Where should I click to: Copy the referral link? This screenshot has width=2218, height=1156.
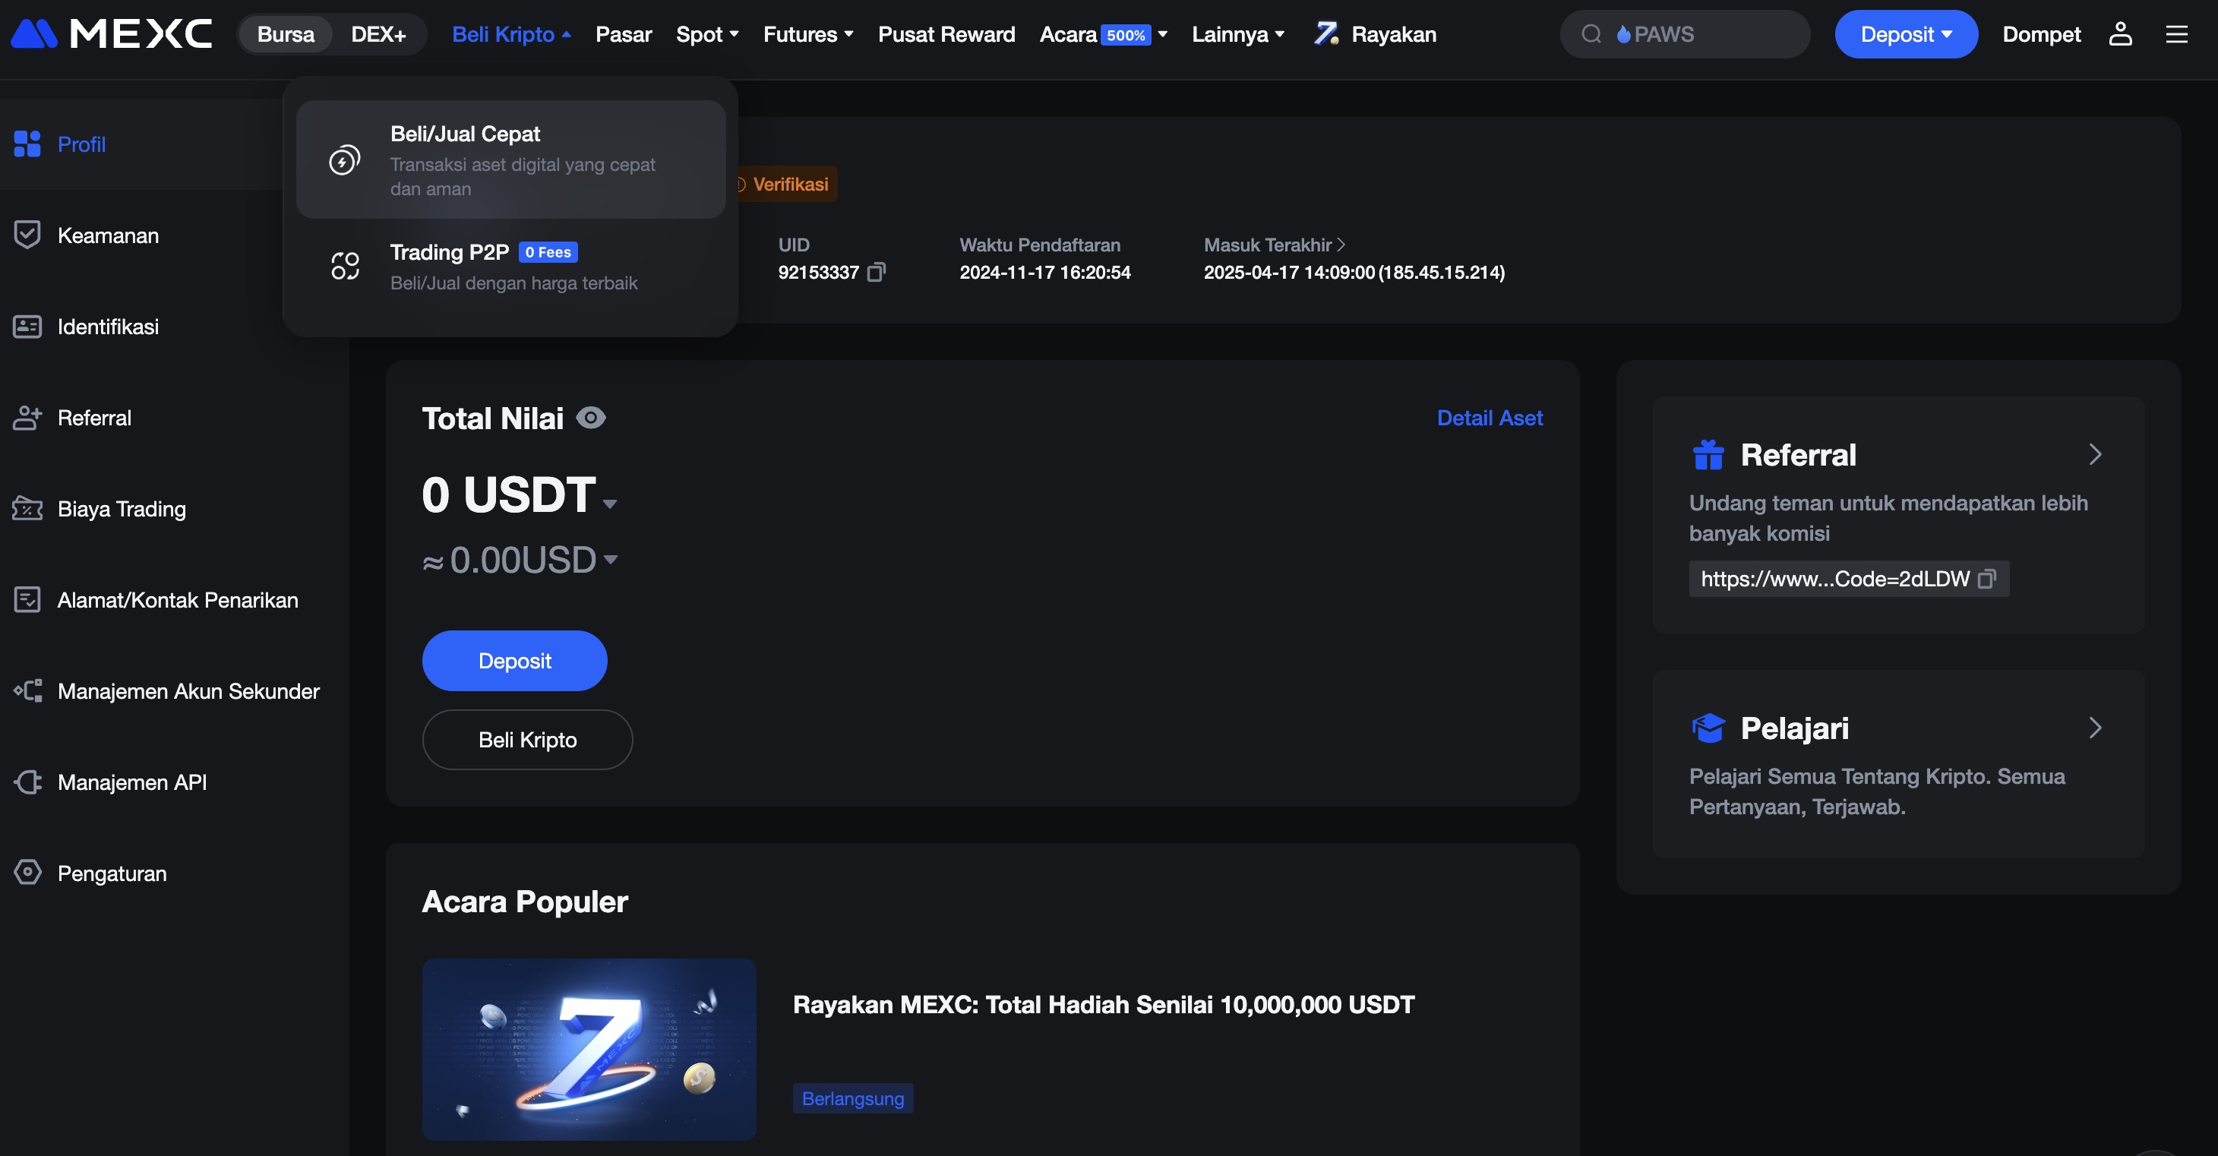click(x=1987, y=579)
